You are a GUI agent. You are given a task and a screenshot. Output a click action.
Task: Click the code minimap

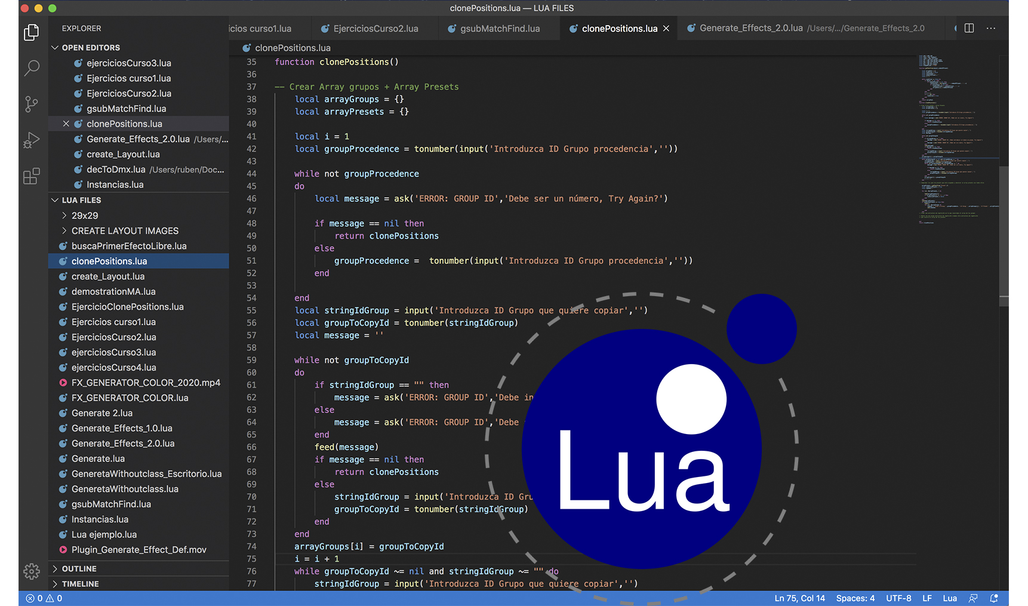[x=958, y=140]
